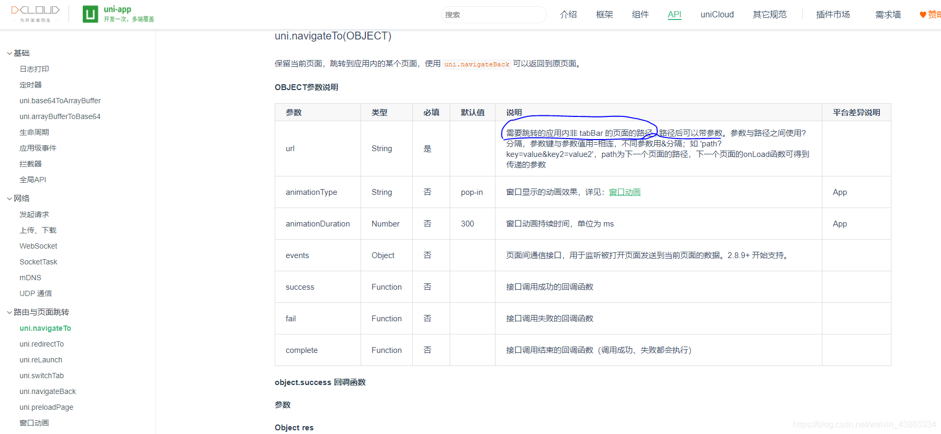
Task: Go to 插件市场 plugin market
Action: click(x=833, y=15)
